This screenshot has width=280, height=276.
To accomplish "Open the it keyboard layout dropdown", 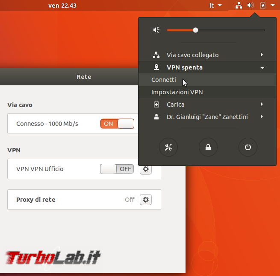I will 215,6.
